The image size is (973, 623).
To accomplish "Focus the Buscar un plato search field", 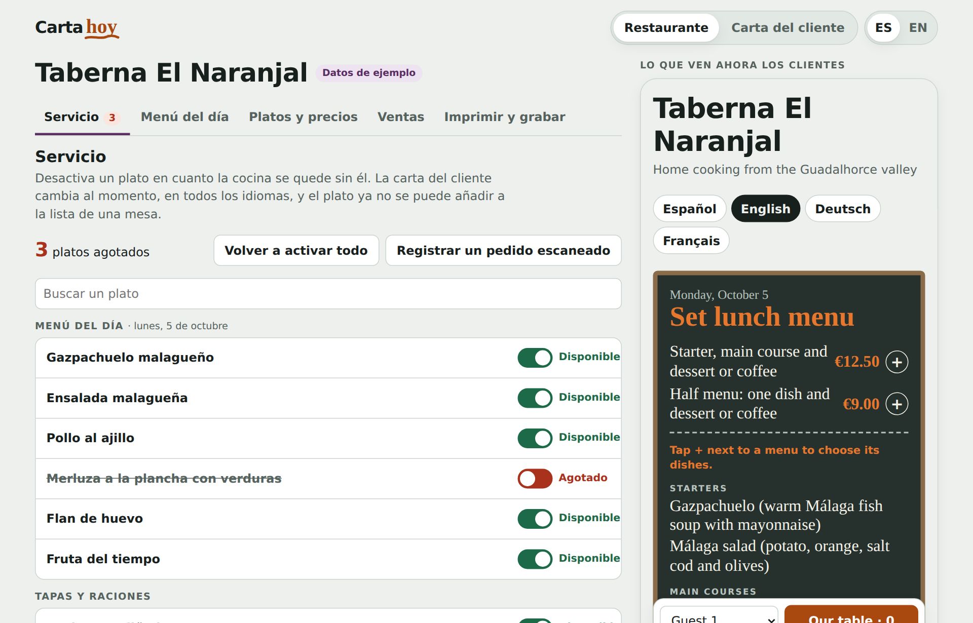I will tap(328, 294).
